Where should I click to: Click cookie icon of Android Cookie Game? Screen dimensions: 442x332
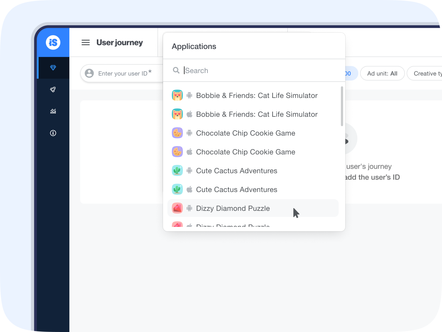click(x=177, y=133)
